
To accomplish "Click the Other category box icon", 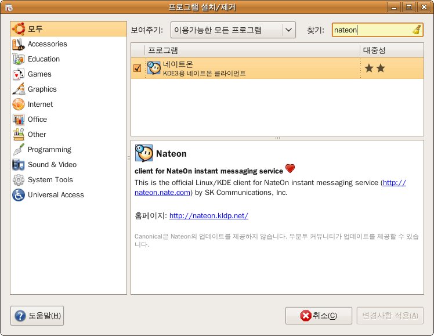I will [19, 135].
